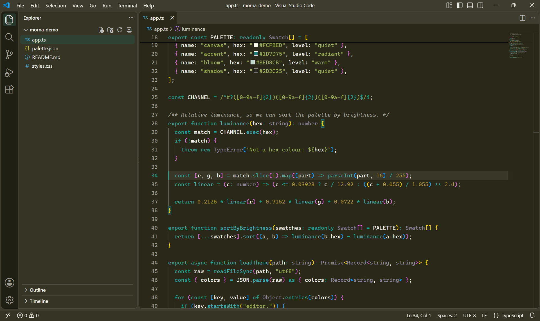Toggle the bottom panel

click(x=470, y=5)
